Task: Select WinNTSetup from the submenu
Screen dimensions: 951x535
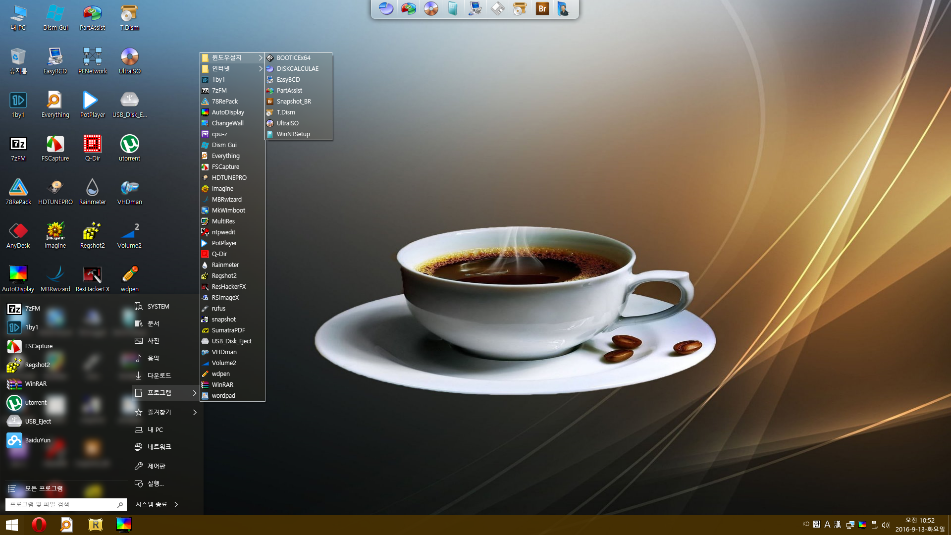Action: (x=298, y=134)
